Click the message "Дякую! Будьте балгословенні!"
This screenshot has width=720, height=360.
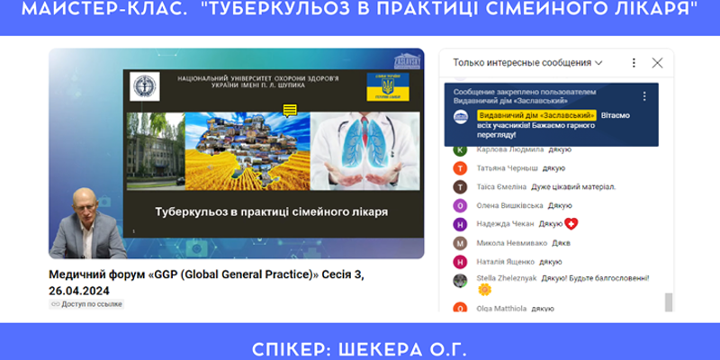595,278
